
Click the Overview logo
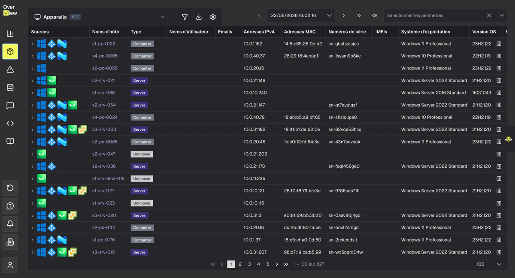[10, 10]
